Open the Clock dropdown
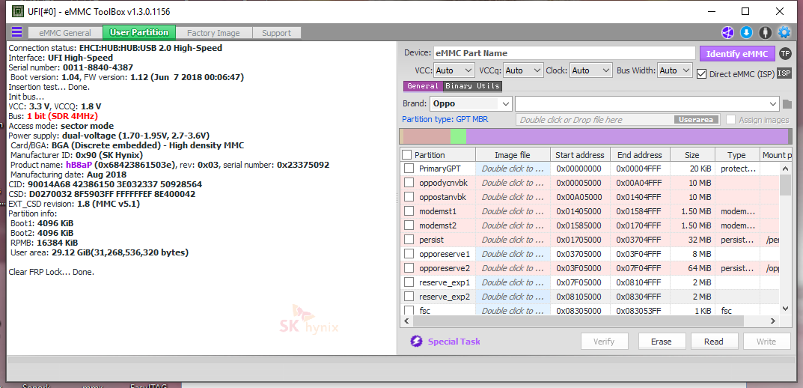The height and width of the screenshot is (388, 803). pos(591,70)
